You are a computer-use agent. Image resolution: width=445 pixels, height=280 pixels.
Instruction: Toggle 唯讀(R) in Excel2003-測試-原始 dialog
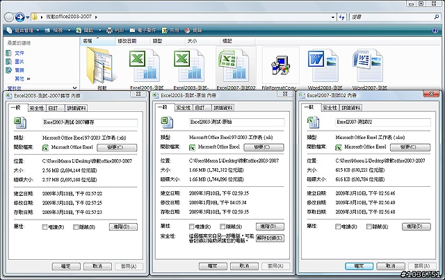click(200, 227)
